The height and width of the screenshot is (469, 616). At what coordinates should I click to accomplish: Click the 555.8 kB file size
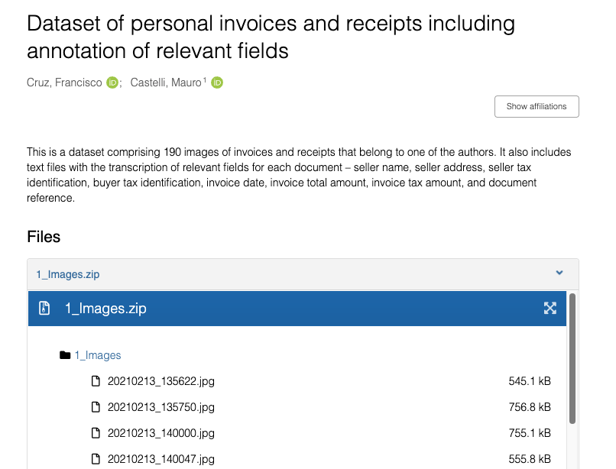click(x=530, y=459)
